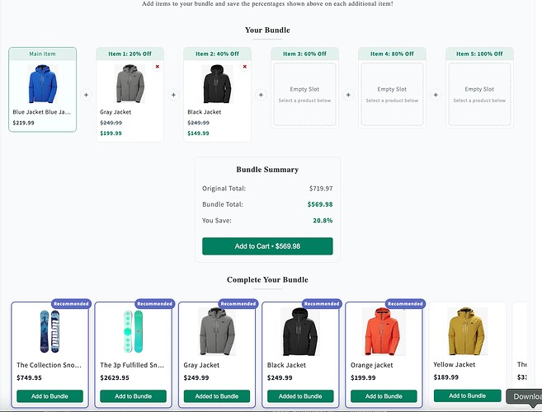The image size is (542, 412).
Task: Open The Collection Snowboard product image
Action: (x=49, y=331)
